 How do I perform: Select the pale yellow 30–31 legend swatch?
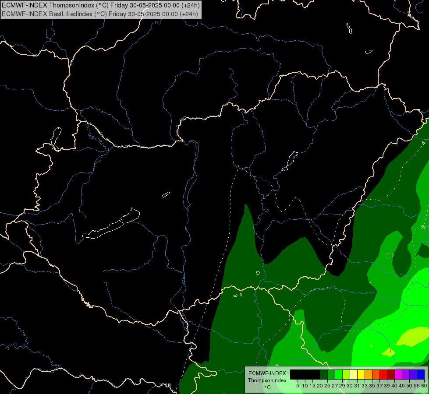click(354, 374)
